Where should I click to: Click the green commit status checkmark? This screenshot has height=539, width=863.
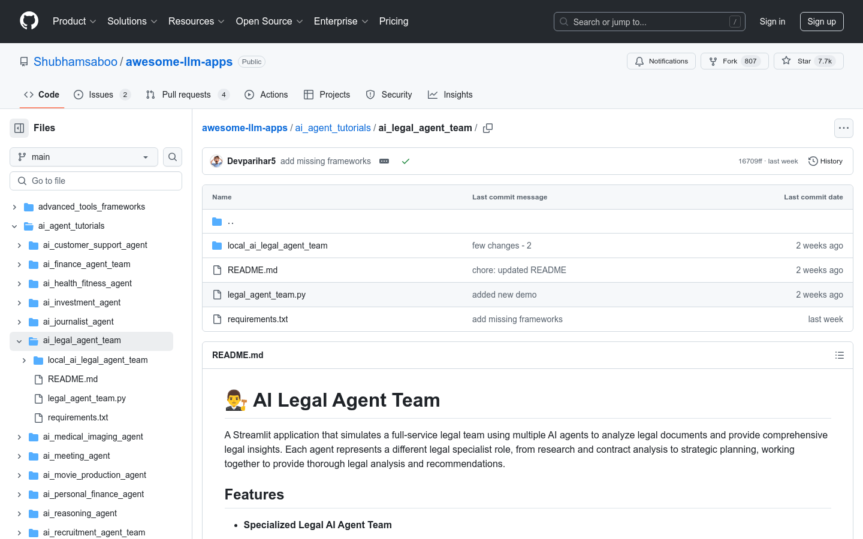[406, 161]
